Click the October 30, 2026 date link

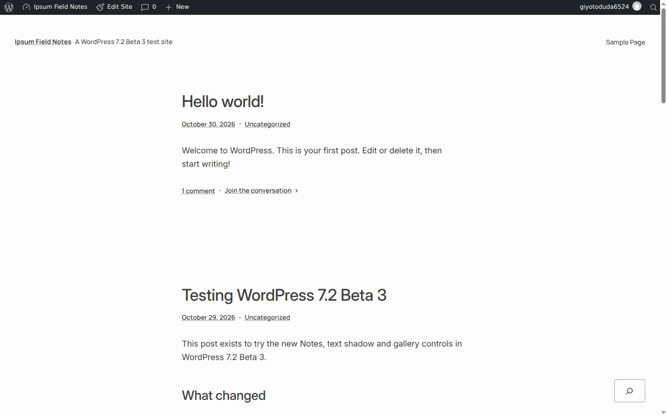tap(208, 124)
